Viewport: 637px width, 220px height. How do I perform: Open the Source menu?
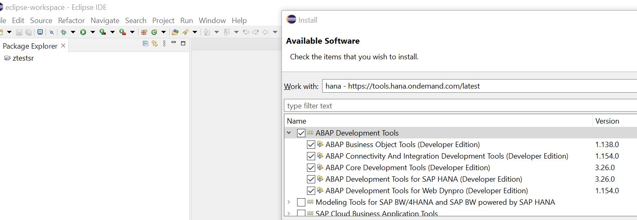tap(41, 20)
